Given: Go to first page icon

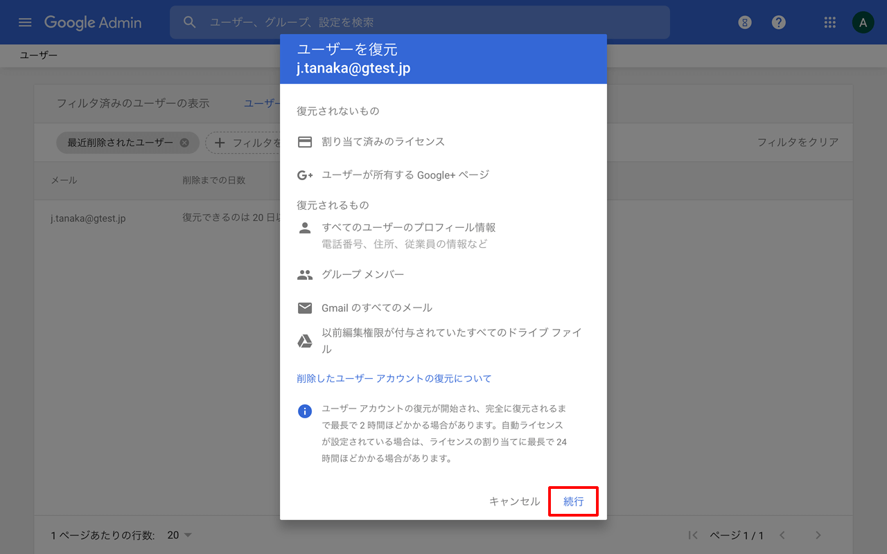Looking at the screenshot, I should click(693, 535).
